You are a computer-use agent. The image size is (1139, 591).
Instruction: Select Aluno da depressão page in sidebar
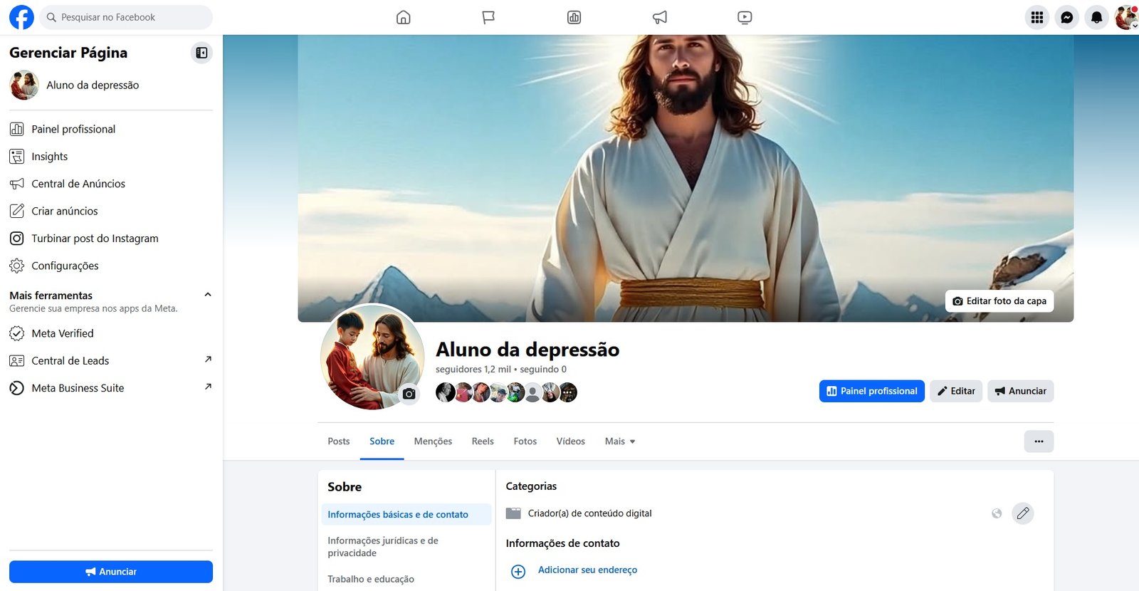[x=111, y=85]
